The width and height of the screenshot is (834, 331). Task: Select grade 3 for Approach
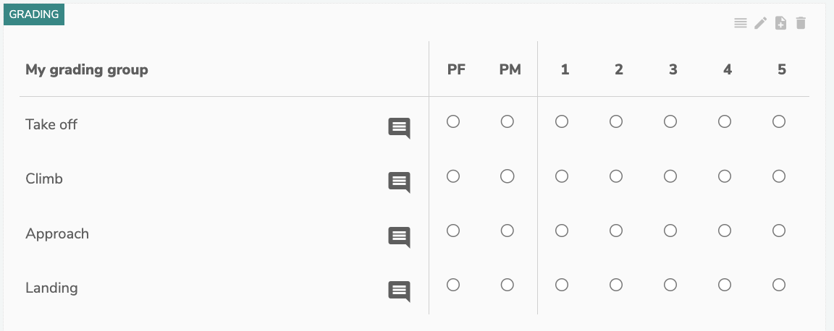click(x=670, y=231)
